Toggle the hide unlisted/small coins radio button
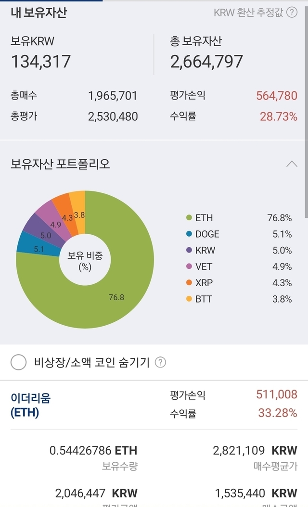308x507 pixels. tap(18, 362)
